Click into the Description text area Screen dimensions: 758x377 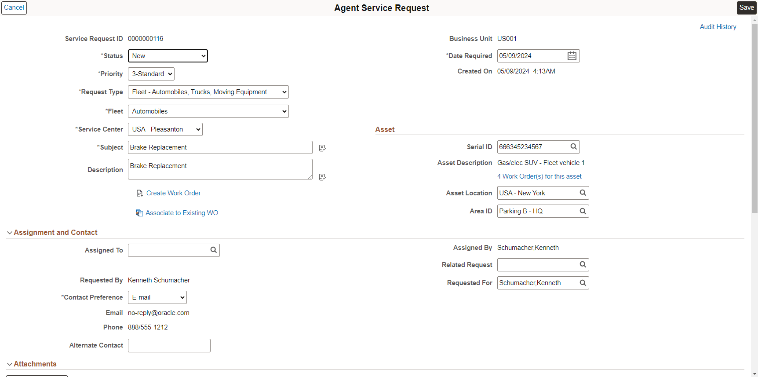(220, 169)
